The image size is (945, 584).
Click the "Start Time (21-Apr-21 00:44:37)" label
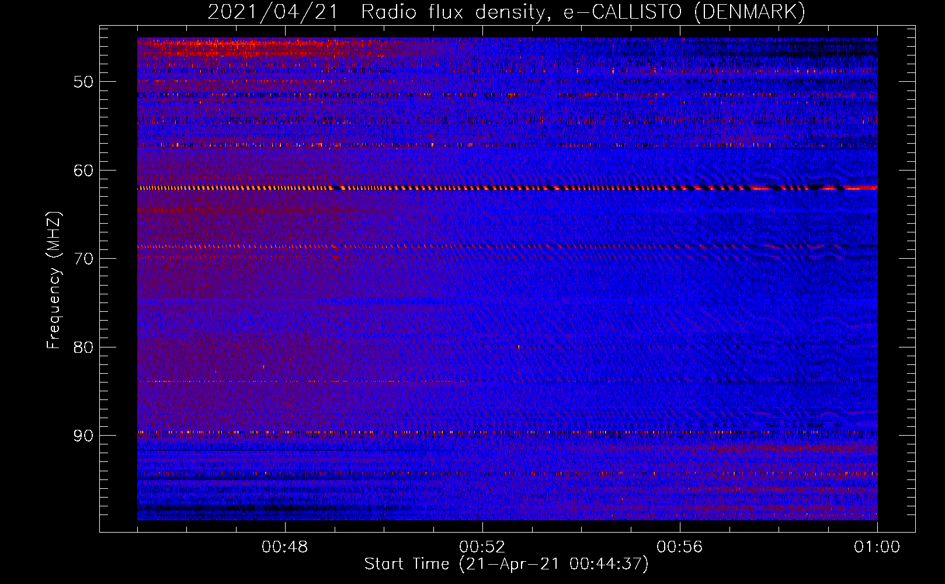click(x=506, y=564)
